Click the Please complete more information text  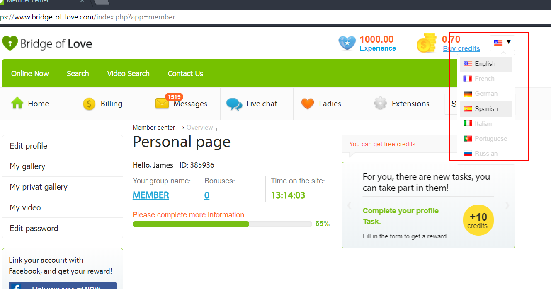188,215
